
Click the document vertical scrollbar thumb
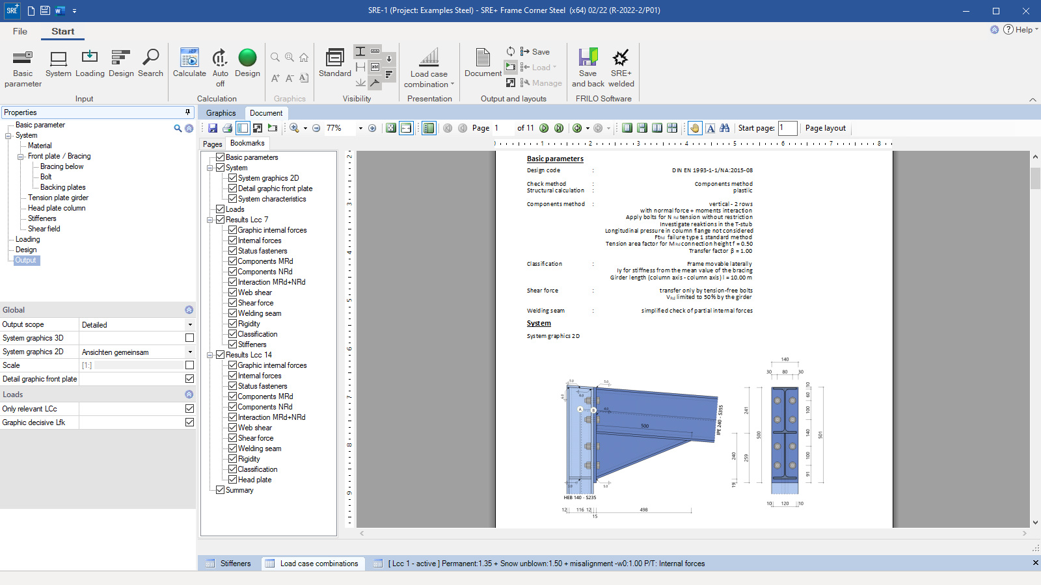point(1035,178)
